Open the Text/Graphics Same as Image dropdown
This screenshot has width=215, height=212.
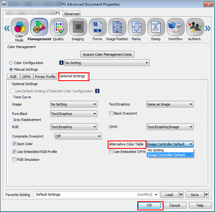(170, 104)
